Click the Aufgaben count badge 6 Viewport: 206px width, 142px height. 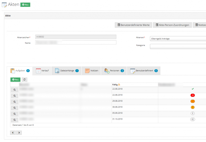[x=28, y=71]
